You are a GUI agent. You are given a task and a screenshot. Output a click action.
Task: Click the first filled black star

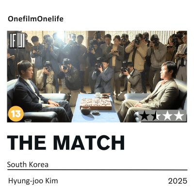click(144, 116)
